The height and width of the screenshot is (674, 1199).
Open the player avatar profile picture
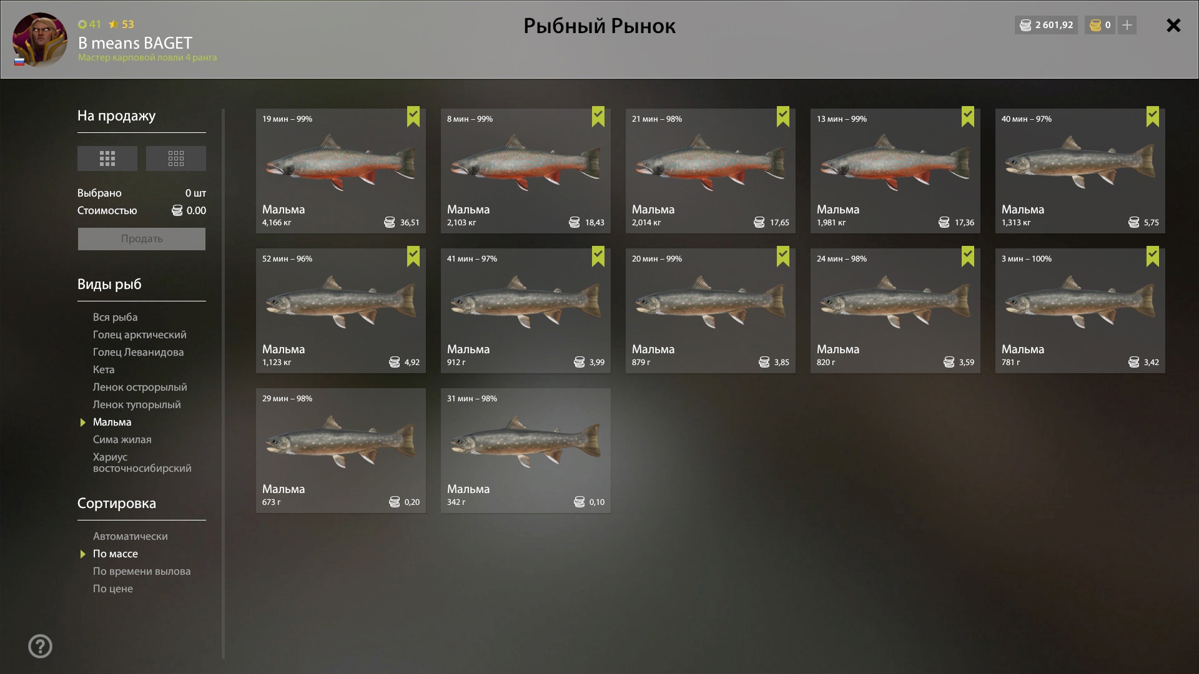[40, 39]
